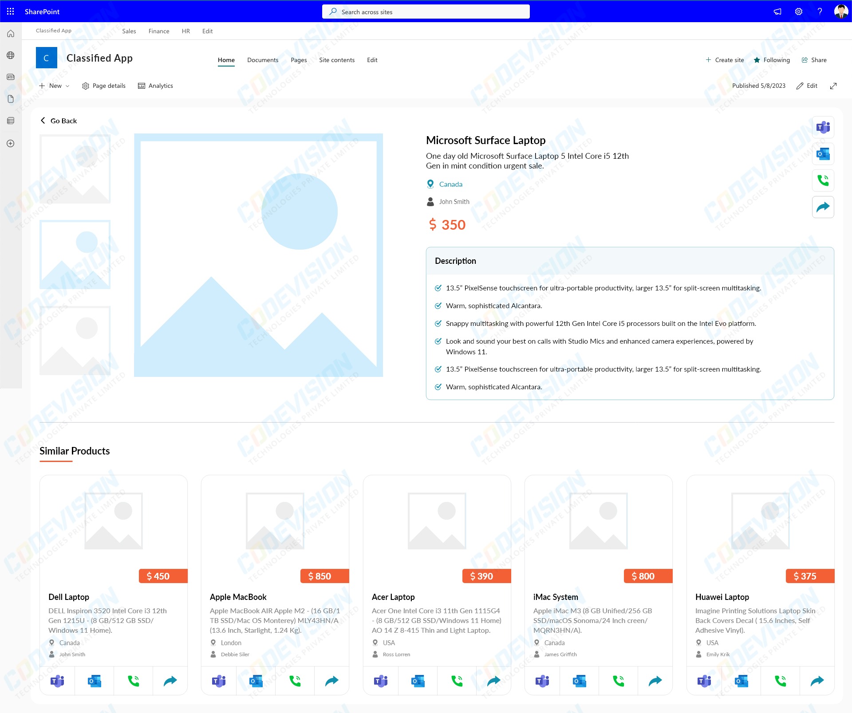The height and width of the screenshot is (713, 852).
Task: Open the user profile avatar
Action: pos(841,12)
